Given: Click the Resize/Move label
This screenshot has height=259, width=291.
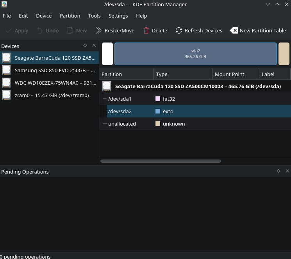Looking at the screenshot, I should (x=120, y=30).
